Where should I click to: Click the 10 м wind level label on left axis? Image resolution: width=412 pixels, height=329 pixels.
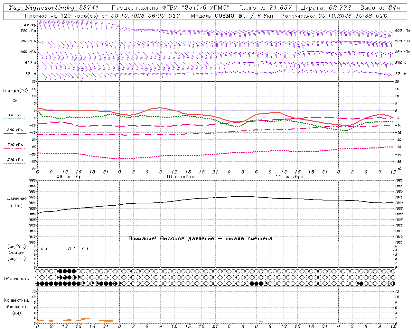click(x=31, y=73)
